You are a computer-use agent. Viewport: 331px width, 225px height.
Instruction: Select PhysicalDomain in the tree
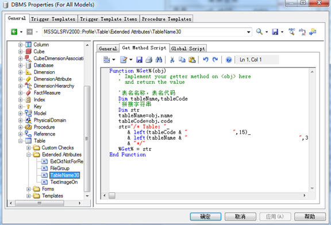[x=50, y=120]
